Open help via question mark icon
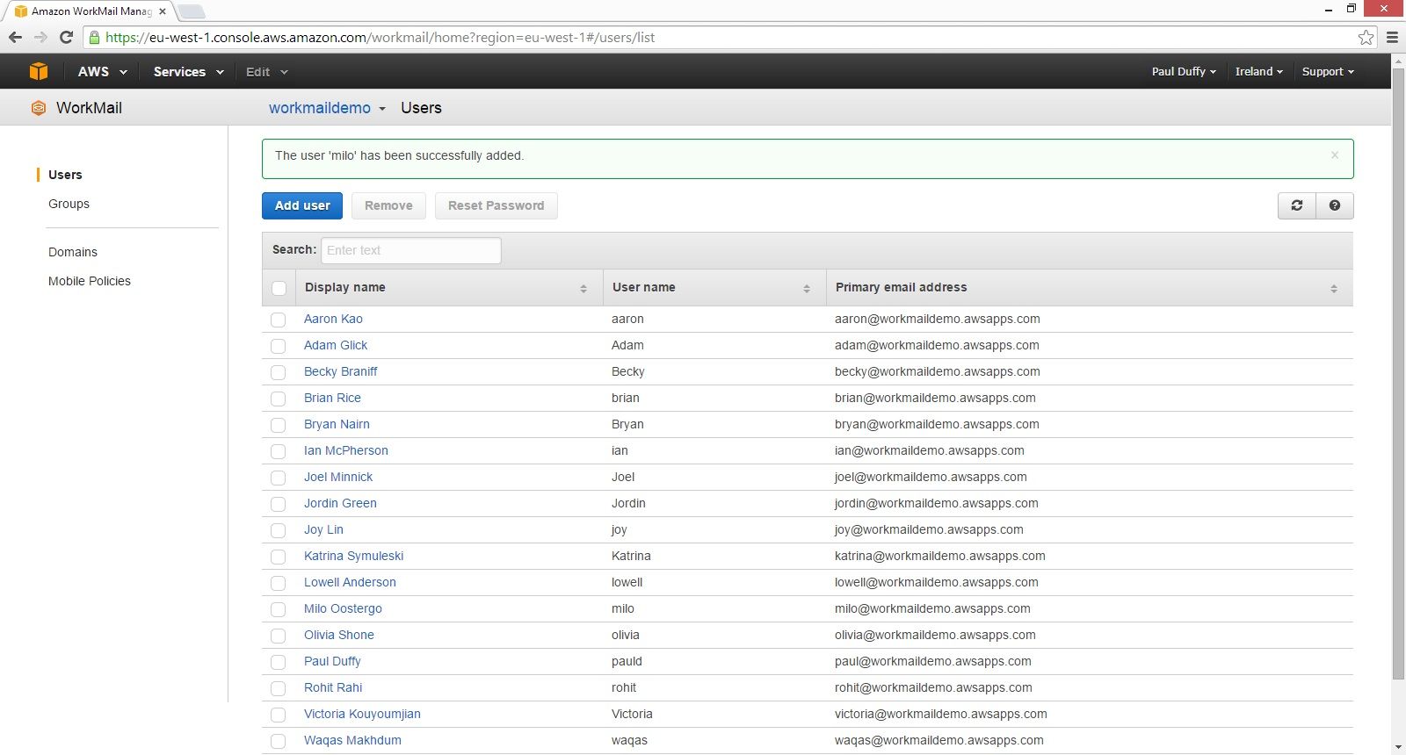The height and width of the screenshot is (755, 1406). click(x=1335, y=205)
